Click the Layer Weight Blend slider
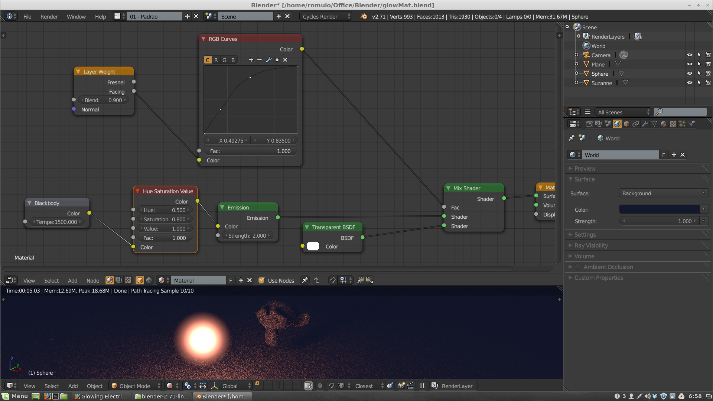 point(104,100)
